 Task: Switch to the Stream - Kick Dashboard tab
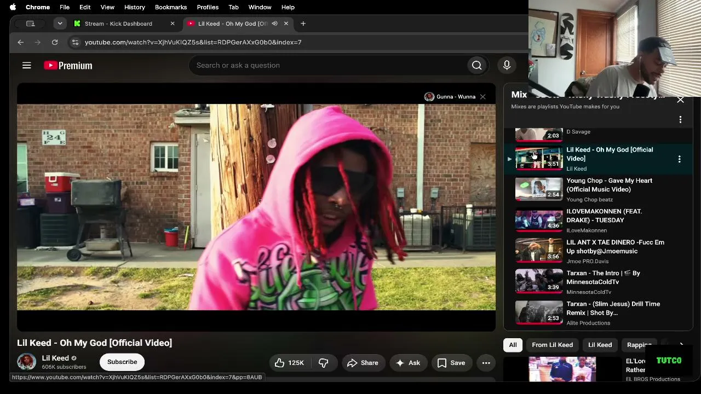coord(118,24)
